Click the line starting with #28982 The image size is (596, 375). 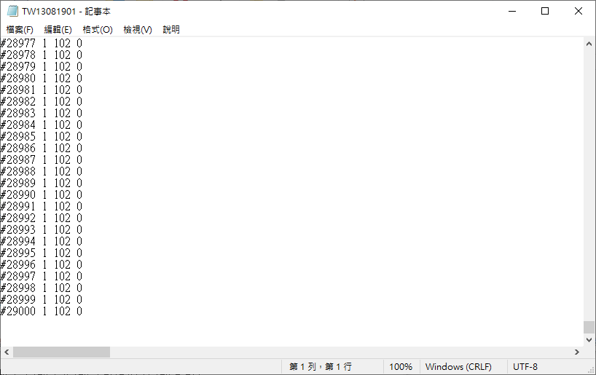(41, 102)
